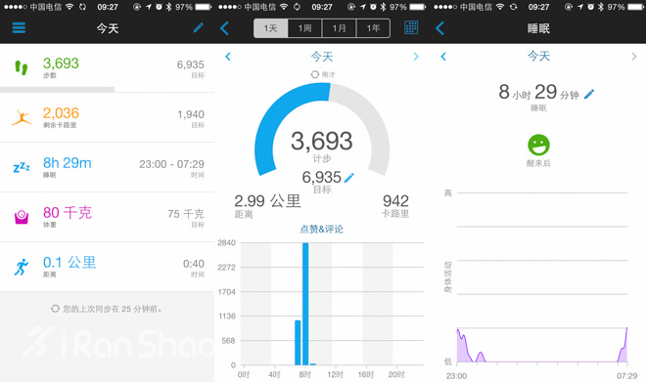Open the calendar grid icon
This screenshot has height=382, width=646.
(411, 27)
